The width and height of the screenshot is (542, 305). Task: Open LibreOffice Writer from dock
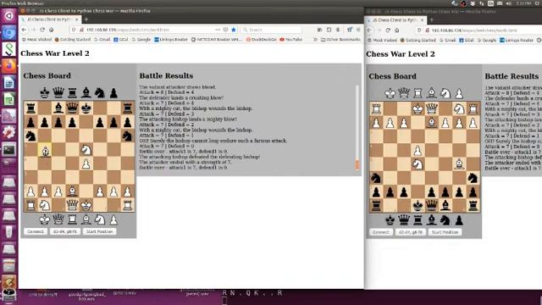[x=8, y=82]
